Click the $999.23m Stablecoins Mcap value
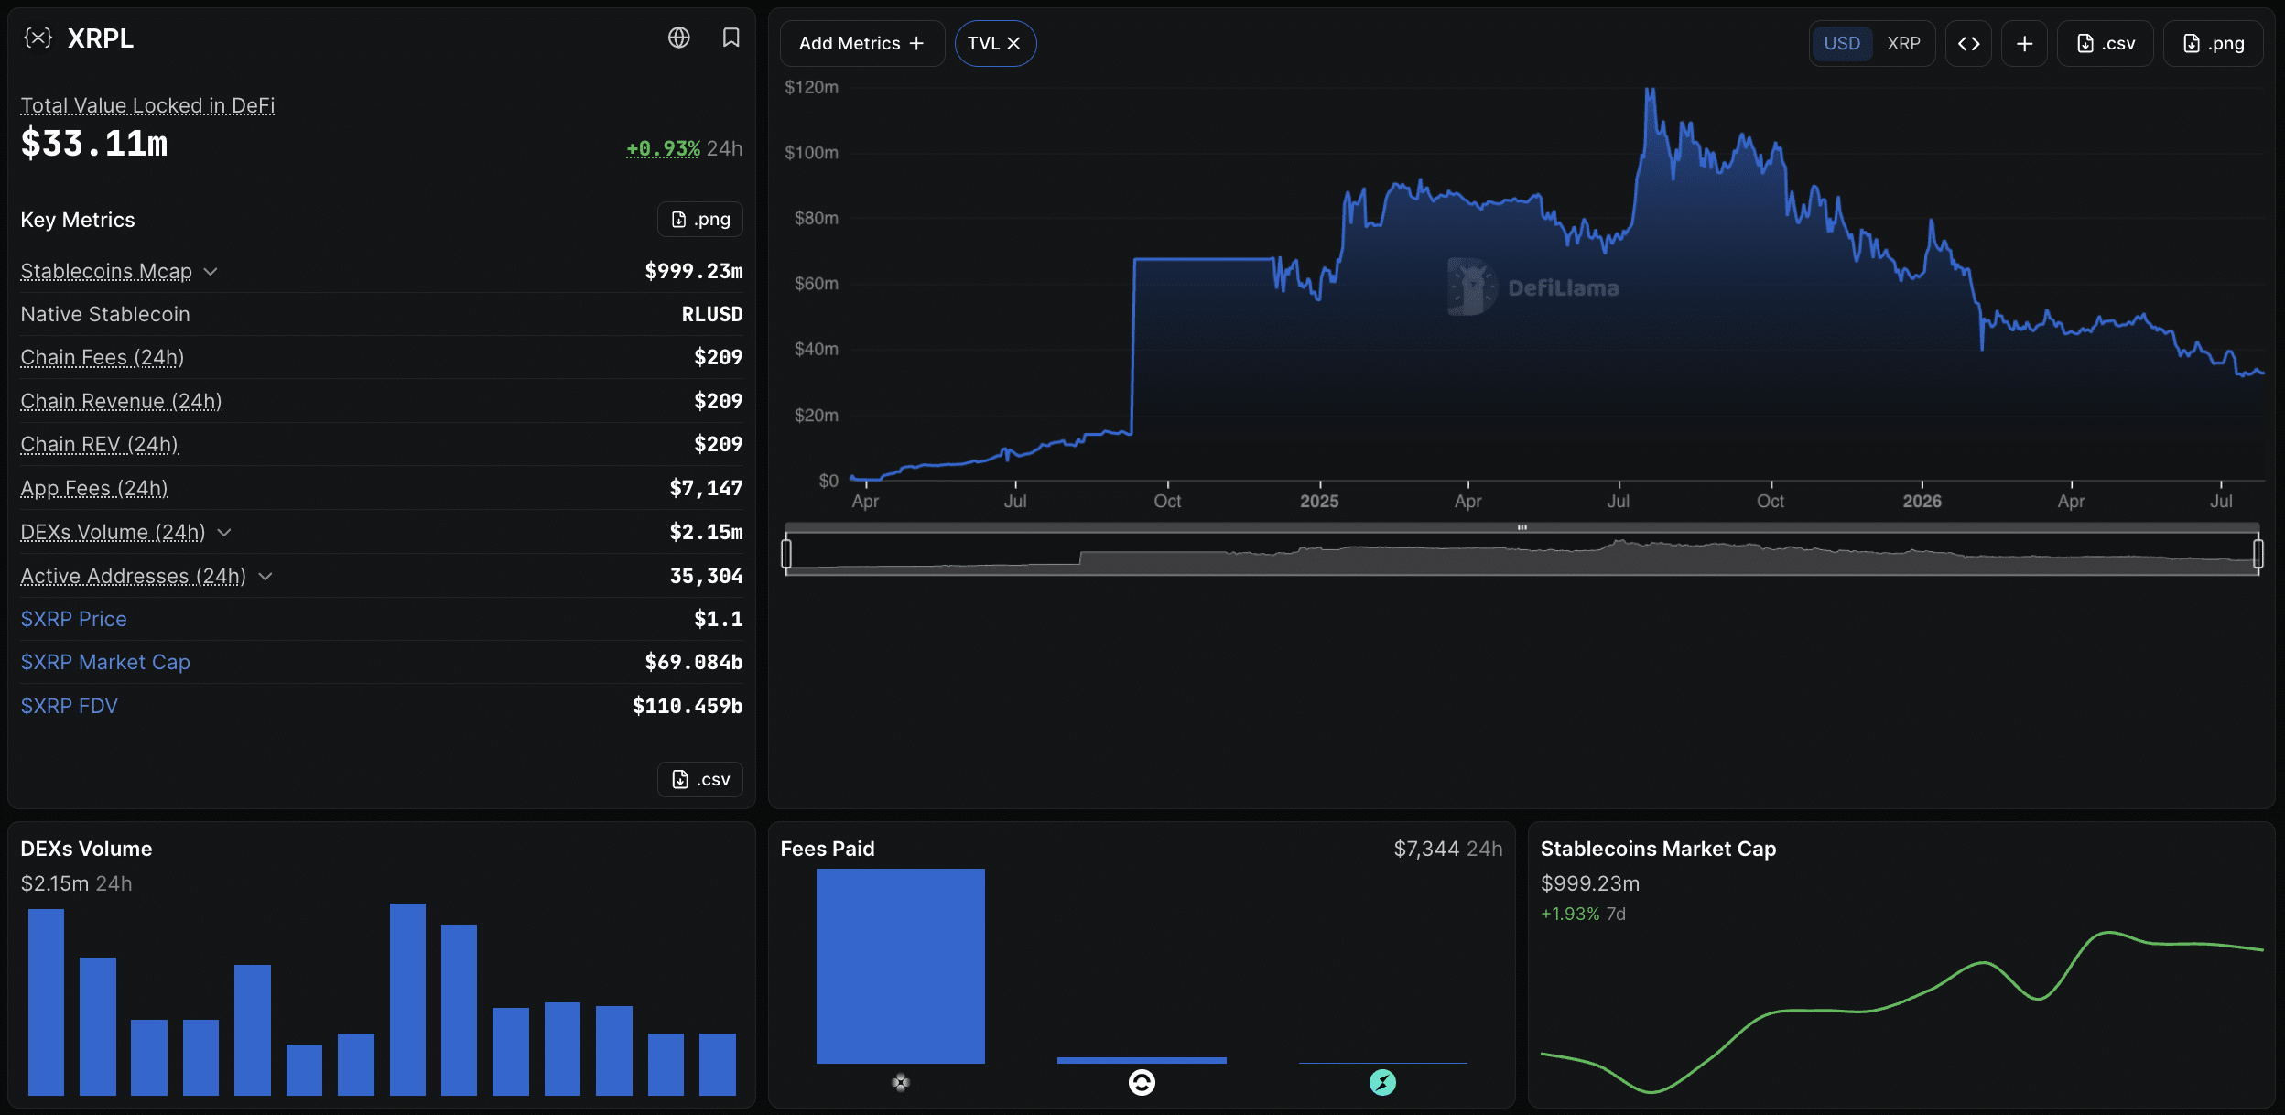This screenshot has height=1115, width=2285. tap(694, 271)
